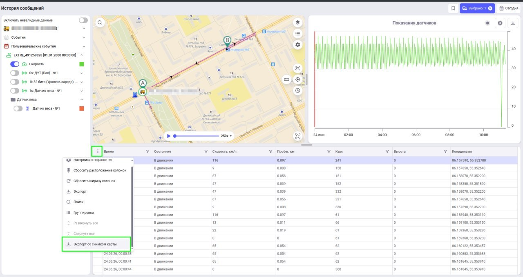Choose Экспорт со снимком карты
The height and width of the screenshot is (277, 523).
[96, 244]
